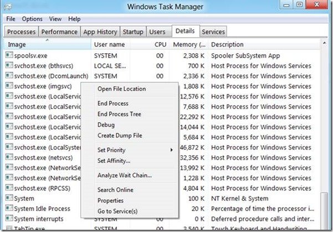Open the Services tab
This screenshot has width=333, height=232.
(213, 32)
